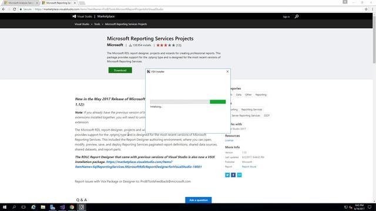Image resolution: width=376 pixels, height=211 pixels.
Task: Select the Other category tag
Action: pos(248,95)
